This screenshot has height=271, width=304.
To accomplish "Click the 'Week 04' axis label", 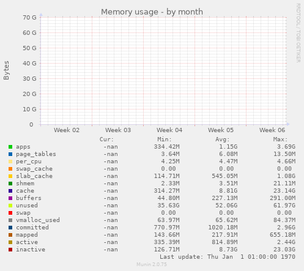I will pyautogui.click(x=169, y=130).
